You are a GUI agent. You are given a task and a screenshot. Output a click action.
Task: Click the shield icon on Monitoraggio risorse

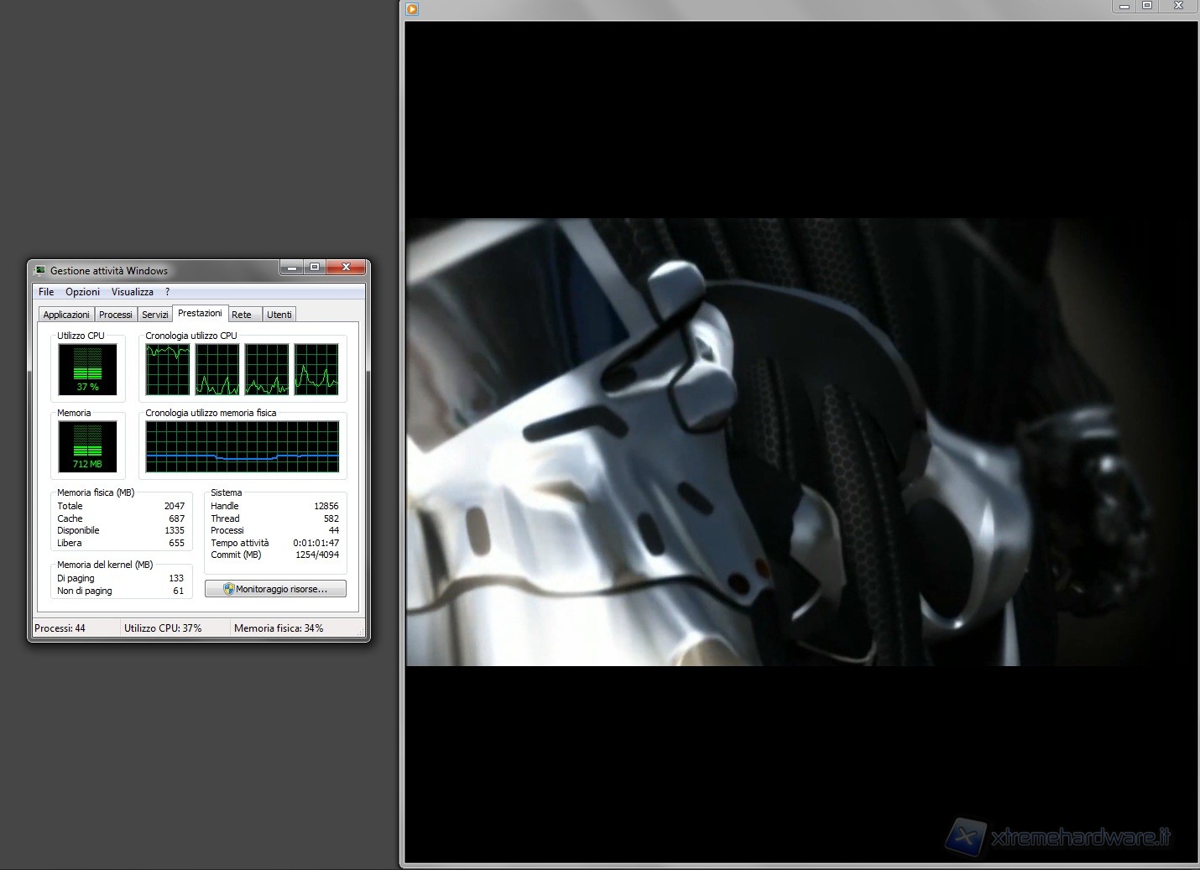228,589
